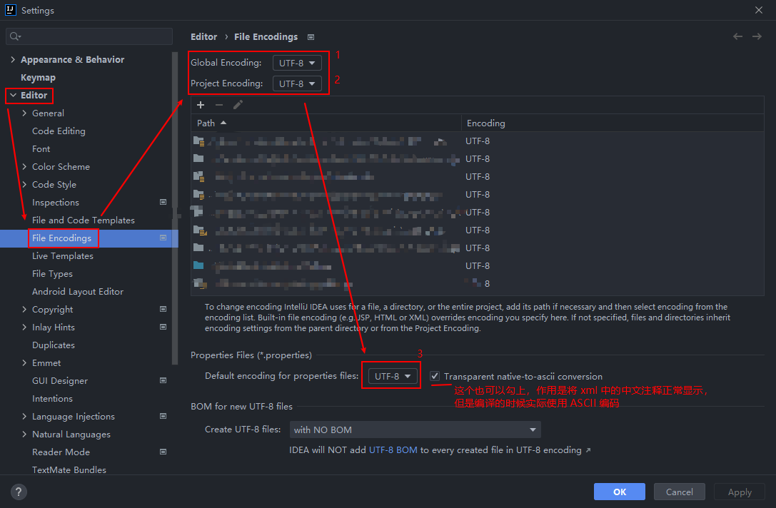Click the project marker icon on Copyright row
This screenshot has height=508, width=776.
pyautogui.click(x=163, y=309)
